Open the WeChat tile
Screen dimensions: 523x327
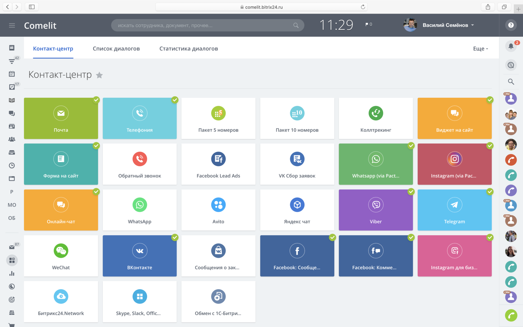[61, 256]
